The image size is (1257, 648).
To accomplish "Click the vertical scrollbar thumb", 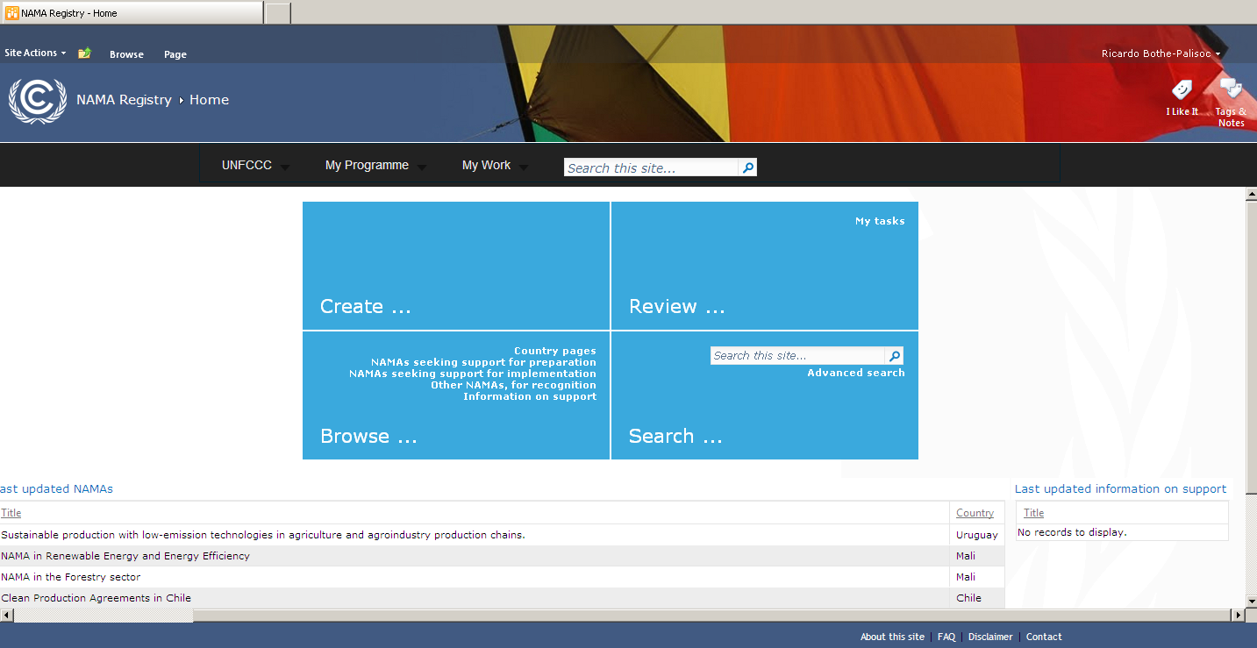I will (1251, 348).
